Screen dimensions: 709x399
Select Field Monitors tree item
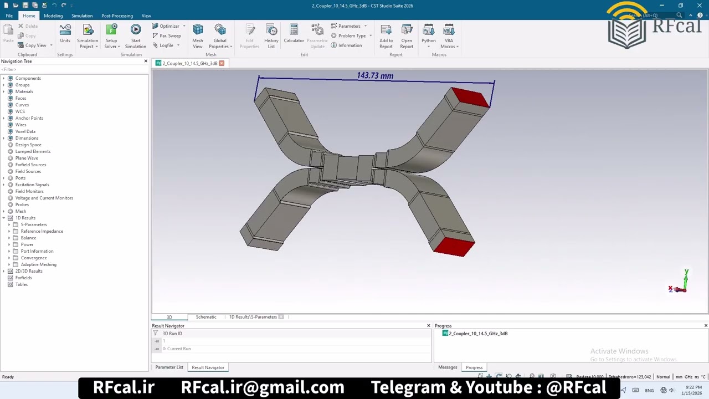pos(29,191)
